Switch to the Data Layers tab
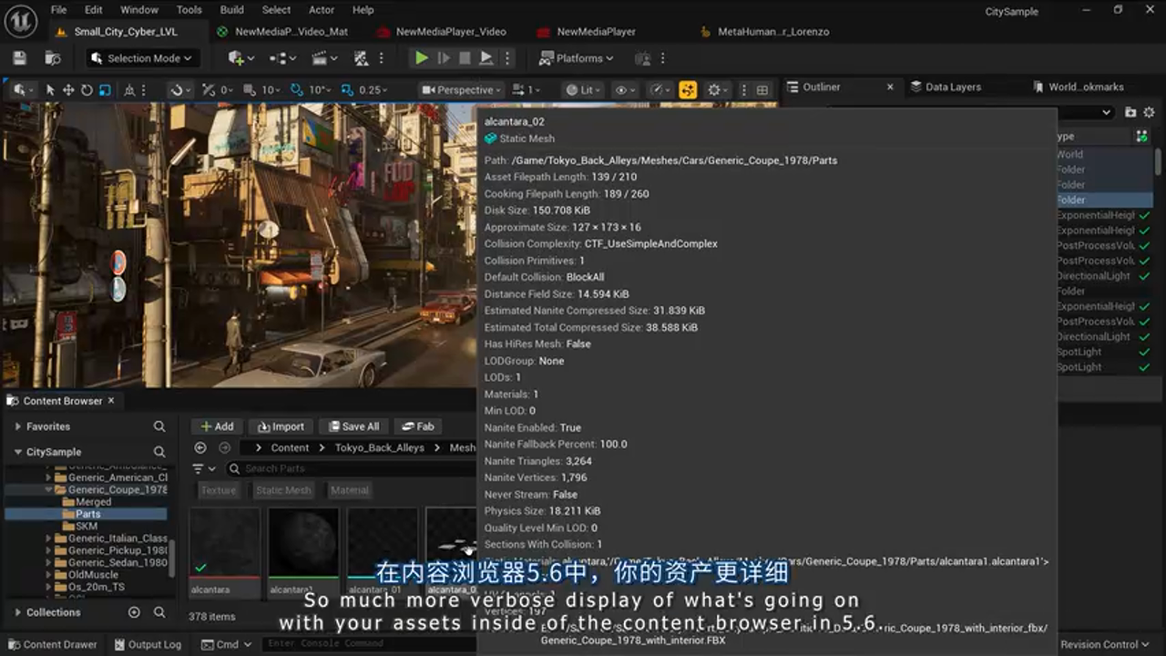The image size is (1166, 656). 953,87
